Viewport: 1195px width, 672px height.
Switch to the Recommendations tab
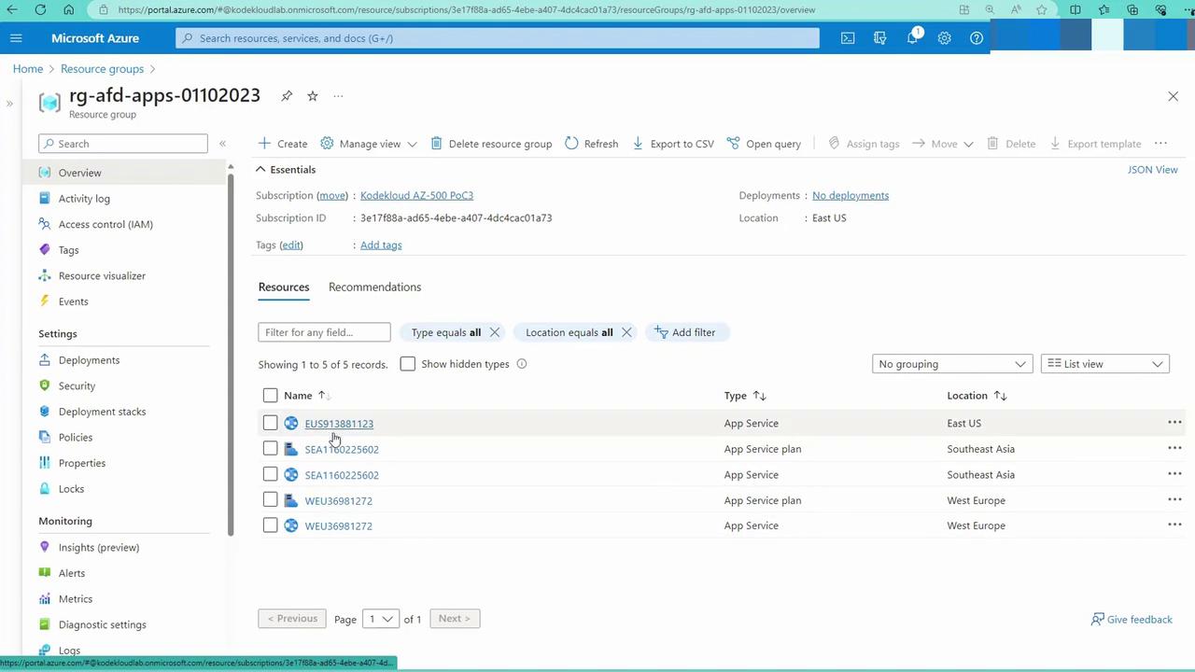click(x=374, y=287)
